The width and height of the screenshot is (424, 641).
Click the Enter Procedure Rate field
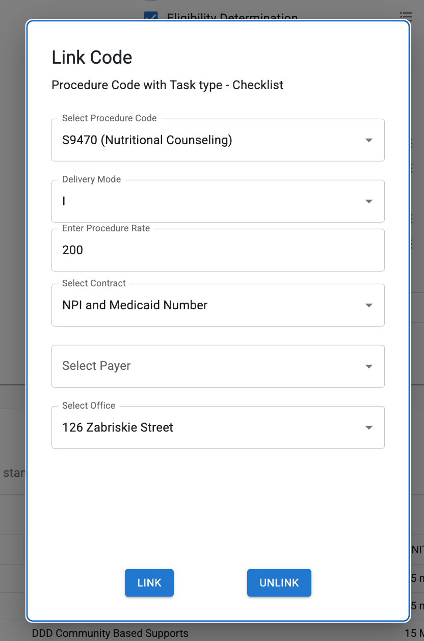[x=218, y=250]
